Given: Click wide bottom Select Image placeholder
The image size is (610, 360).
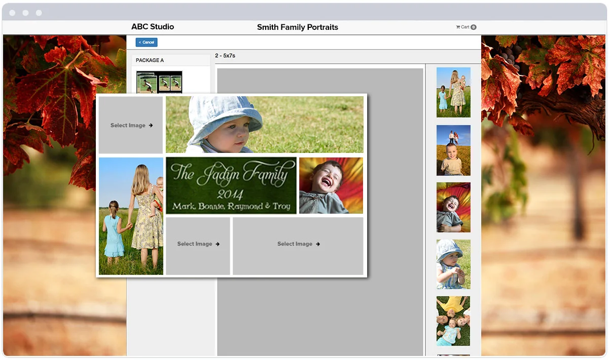Looking at the screenshot, I should [x=298, y=246].
